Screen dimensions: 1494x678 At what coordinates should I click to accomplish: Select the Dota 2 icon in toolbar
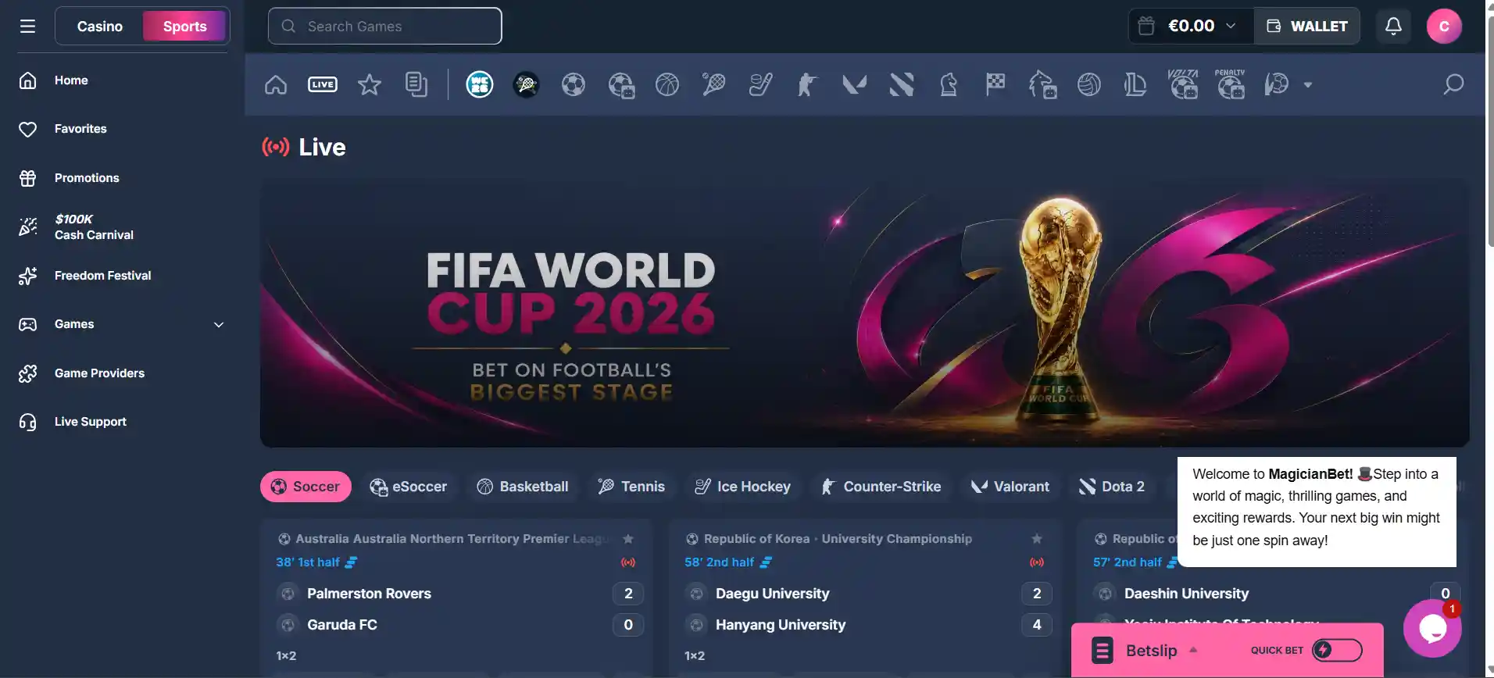pos(901,84)
